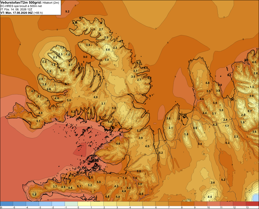Image resolution: width=259 pixels, height=209 pixels.
Task: Select the light blue -2 to -1 legend swatch
Action: (58, 204)
